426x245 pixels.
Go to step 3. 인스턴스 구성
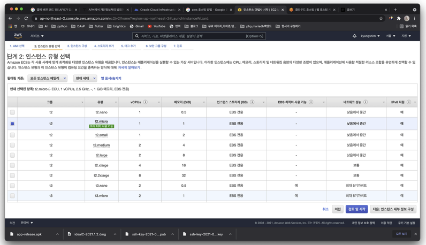(x=77, y=46)
